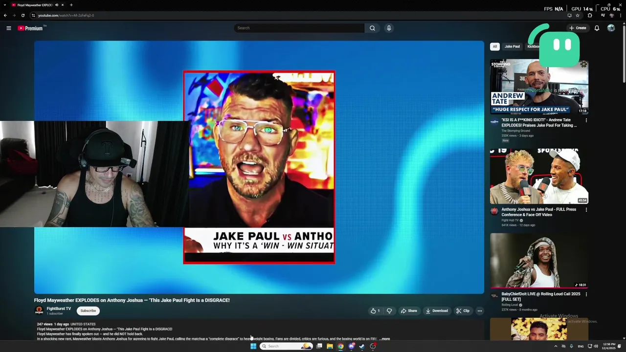Open the notifications bell

pyautogui.click(x=597, y=28)
